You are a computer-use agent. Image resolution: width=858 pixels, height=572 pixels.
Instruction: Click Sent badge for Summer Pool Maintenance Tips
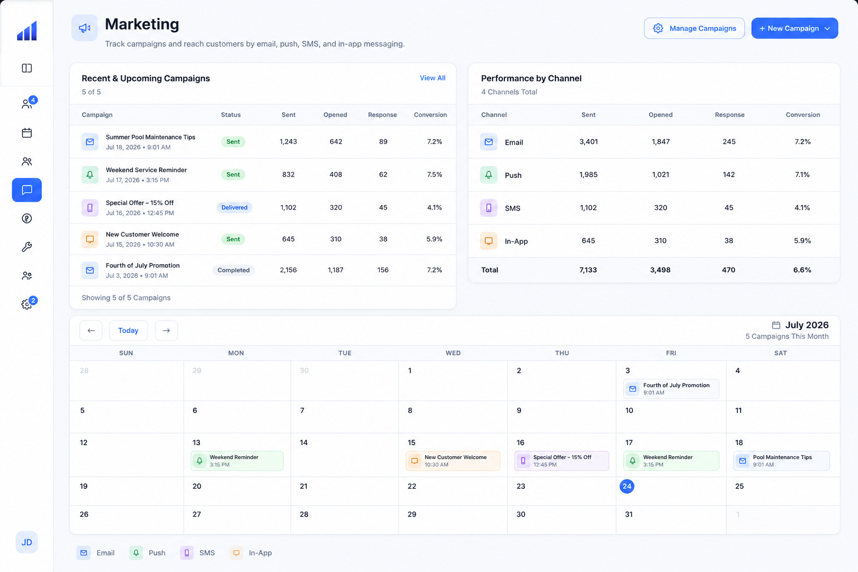233,142
